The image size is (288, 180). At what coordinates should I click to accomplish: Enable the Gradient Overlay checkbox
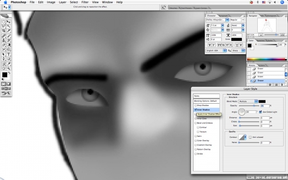click(x=196, y=145)
